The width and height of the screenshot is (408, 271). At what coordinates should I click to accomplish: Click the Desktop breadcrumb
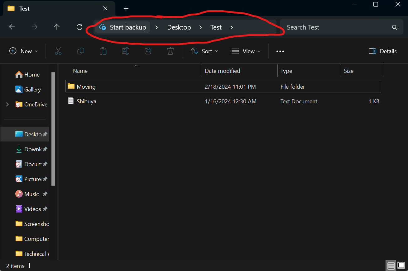coord(179,27)
